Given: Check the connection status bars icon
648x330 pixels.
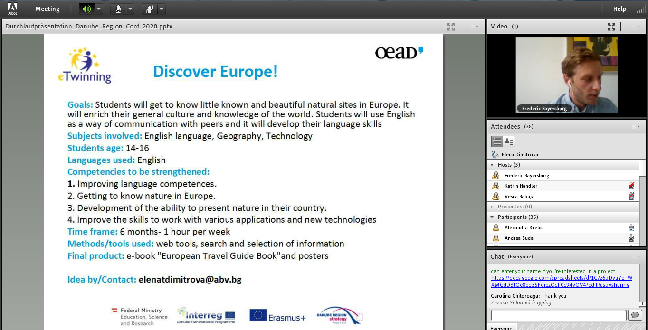Looking at the screenshot, I should [x=641, y=9].
